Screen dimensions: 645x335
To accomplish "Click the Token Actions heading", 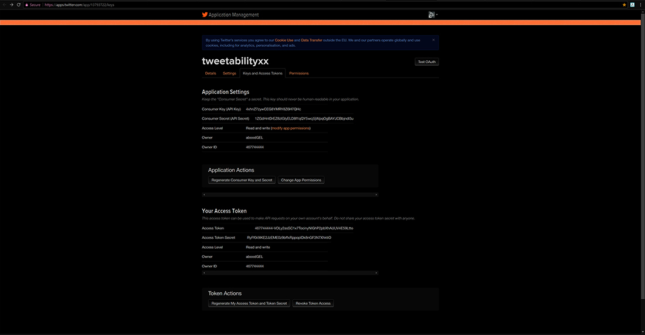I will [x=225, y=293].
